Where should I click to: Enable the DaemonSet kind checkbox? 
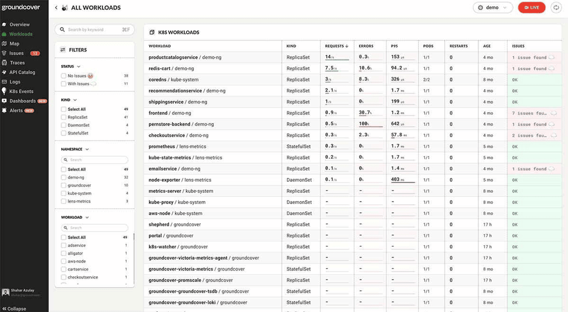(x=64, y=125)
